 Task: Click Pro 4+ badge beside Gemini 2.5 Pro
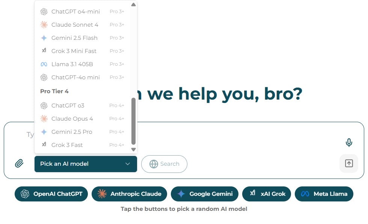117,132
